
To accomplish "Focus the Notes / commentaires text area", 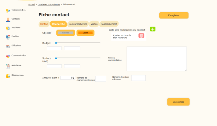I will click(x=157, y=59).
